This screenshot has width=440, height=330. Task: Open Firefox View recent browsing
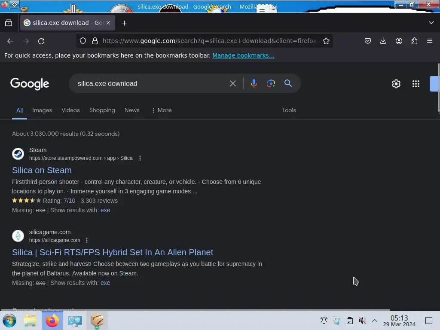(9, 23)
